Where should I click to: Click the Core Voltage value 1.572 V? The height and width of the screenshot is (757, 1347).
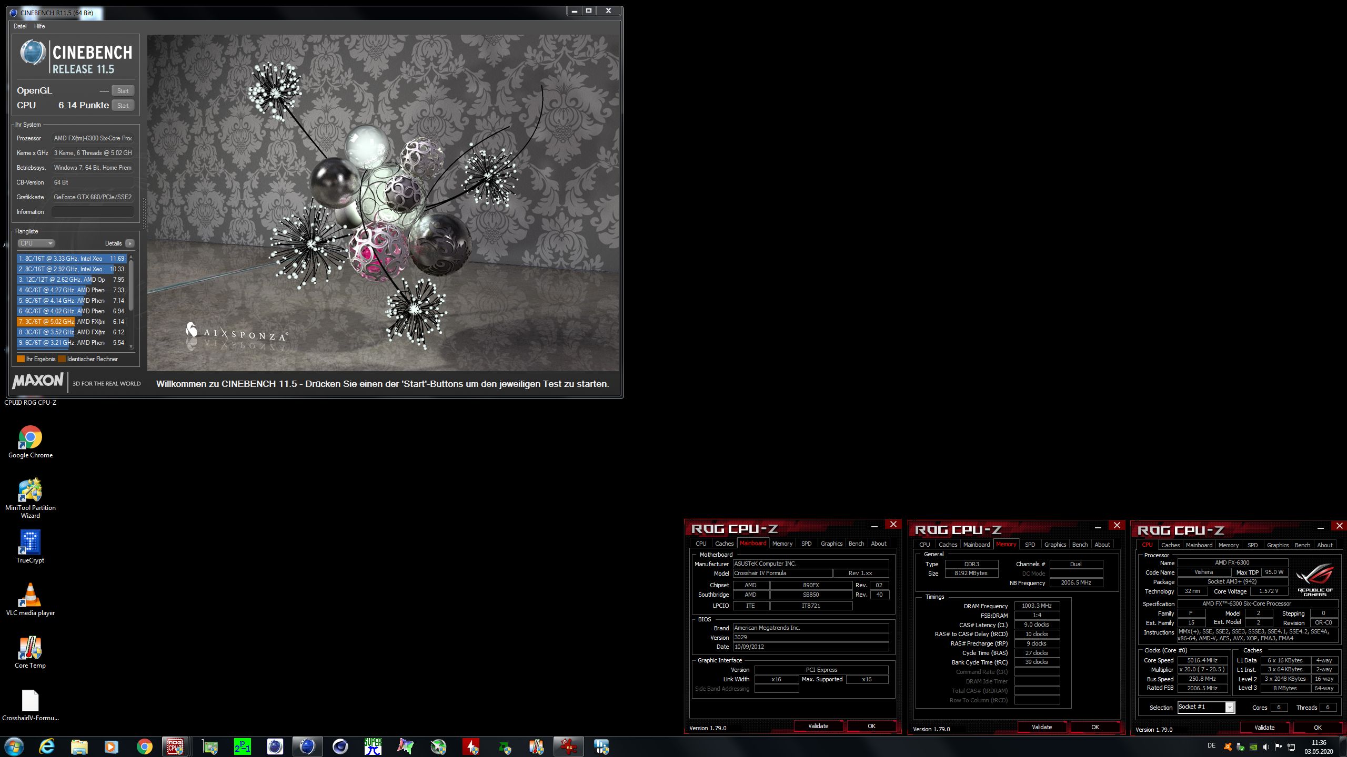coord(1269,591)
